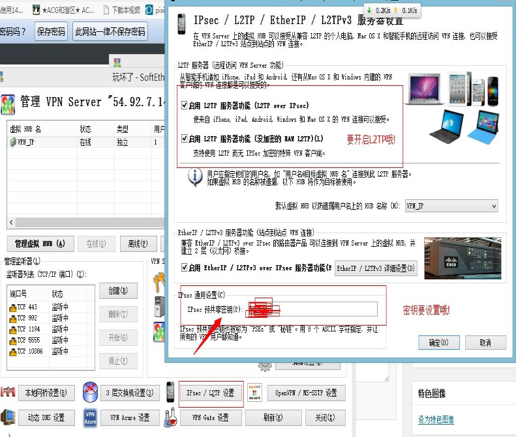Image resolution: width=516 pixels, height=437 pixels.
Task: Click the 端口号 column header in listener list
Action: (x=29, y=294)
